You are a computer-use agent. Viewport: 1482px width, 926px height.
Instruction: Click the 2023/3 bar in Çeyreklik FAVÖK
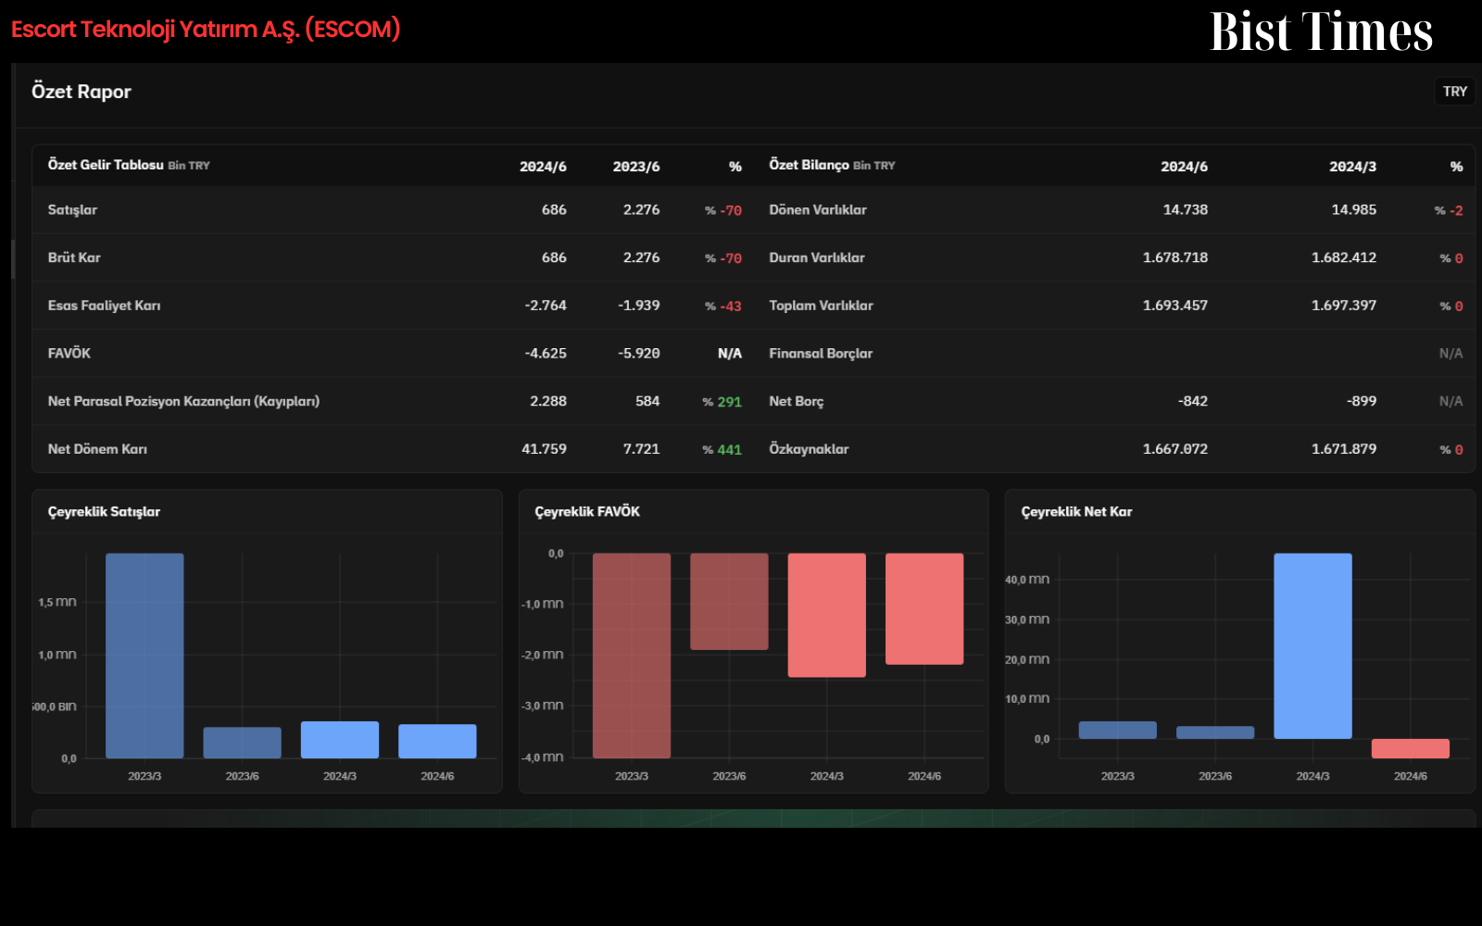(632, 656)
